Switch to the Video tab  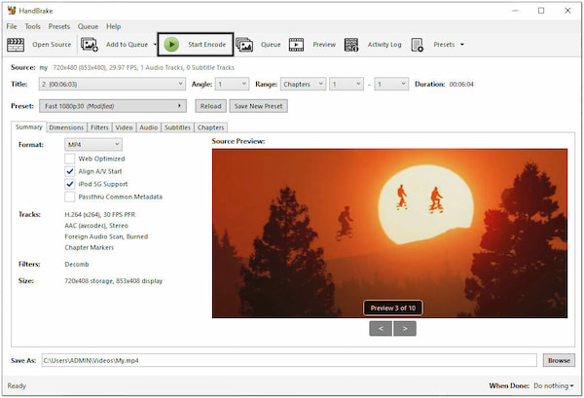(124, 127)
